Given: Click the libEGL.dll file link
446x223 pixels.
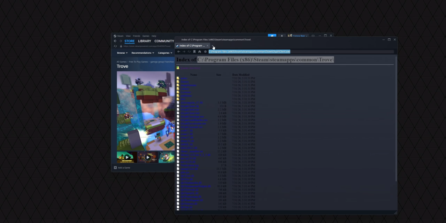Looking at the screenshot, I should [x=187, y=144].
